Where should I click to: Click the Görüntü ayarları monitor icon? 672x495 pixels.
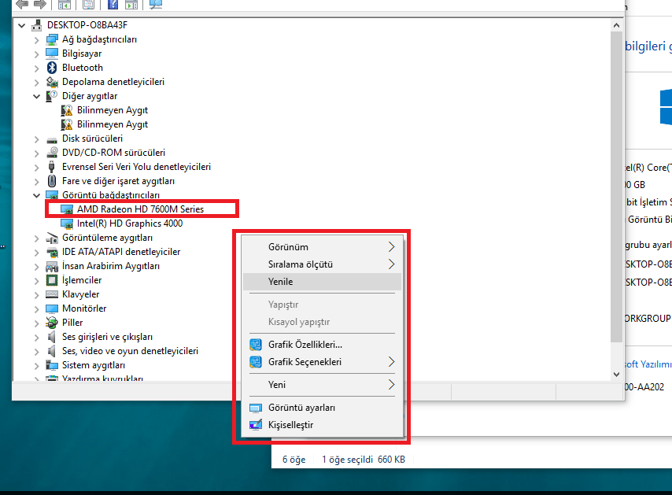click(x=256, y=408)
